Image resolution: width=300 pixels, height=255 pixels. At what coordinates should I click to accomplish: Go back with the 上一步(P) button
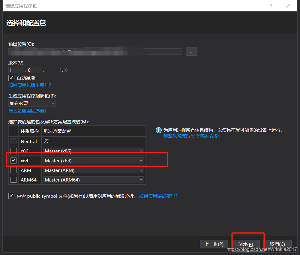tap(214, 244)
